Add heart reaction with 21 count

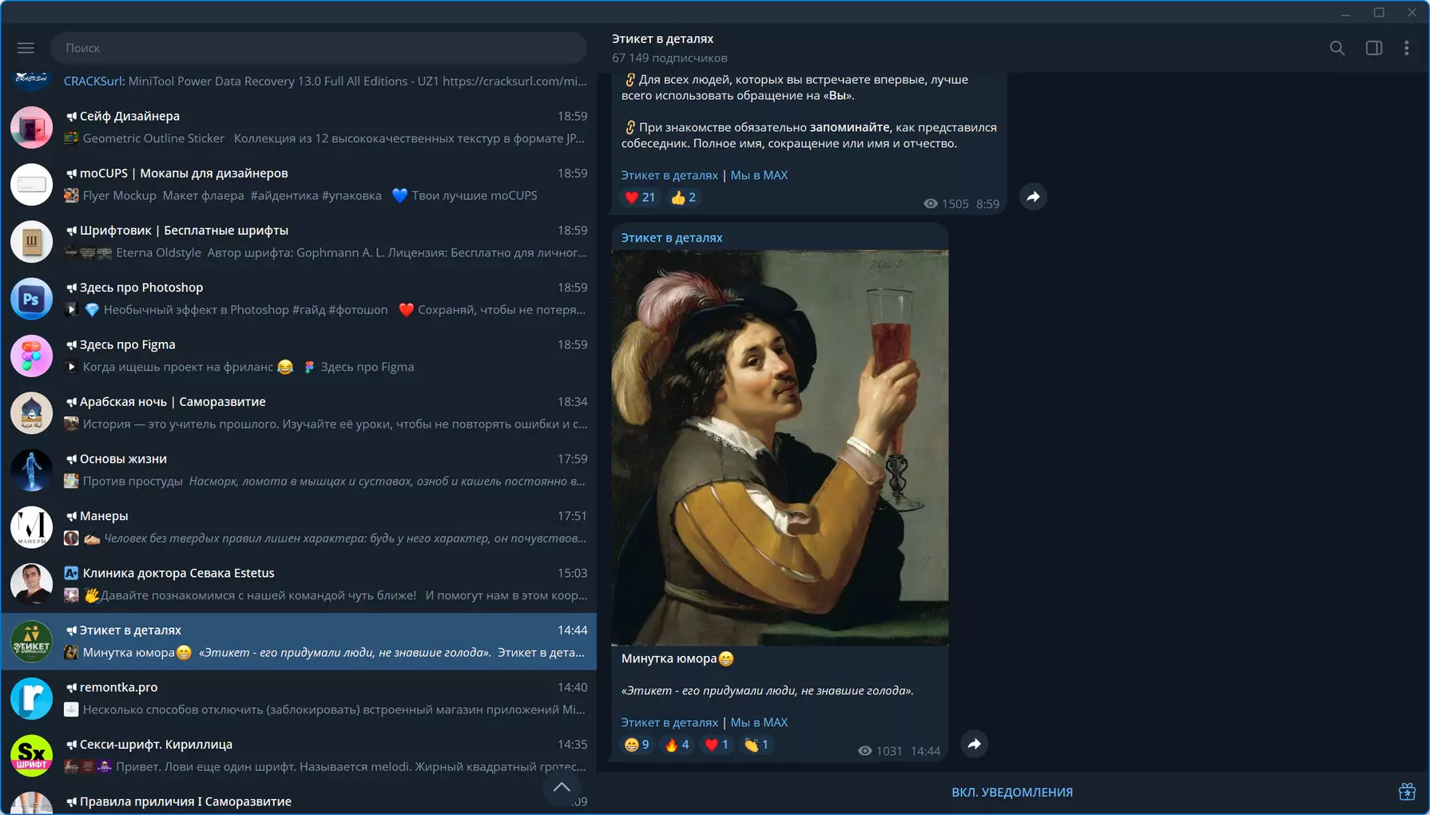coord(640,197)
